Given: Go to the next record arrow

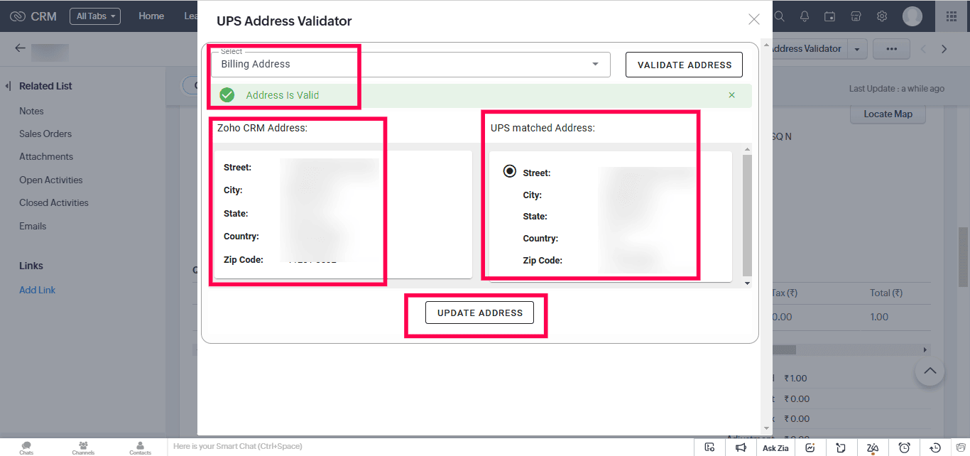Looking at the screenshot, I should point(944,49).
